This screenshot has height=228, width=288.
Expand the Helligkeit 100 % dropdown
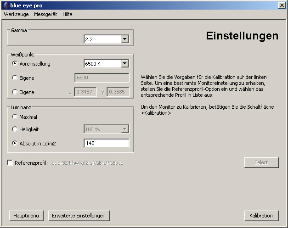tap(124, 130)
